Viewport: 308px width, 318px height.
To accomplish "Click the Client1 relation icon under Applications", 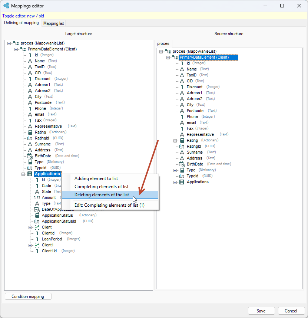I will (37, 245).
